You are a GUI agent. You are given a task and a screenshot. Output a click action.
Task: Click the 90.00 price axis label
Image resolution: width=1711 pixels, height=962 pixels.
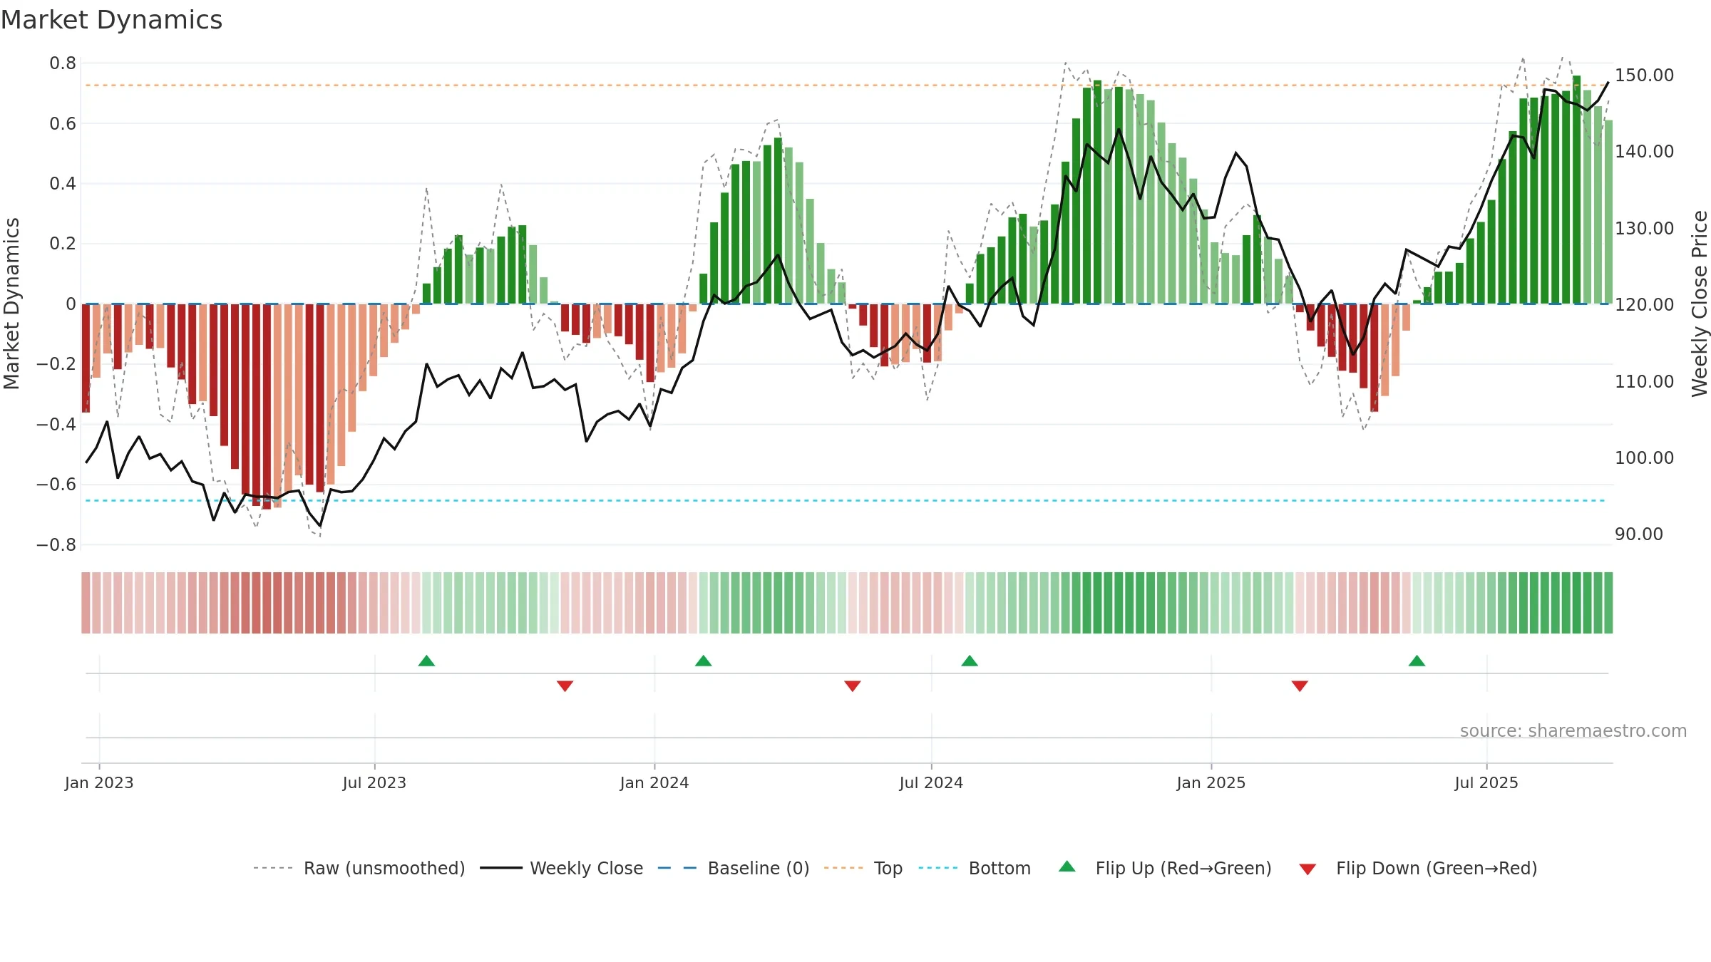tap(1638, 534)
